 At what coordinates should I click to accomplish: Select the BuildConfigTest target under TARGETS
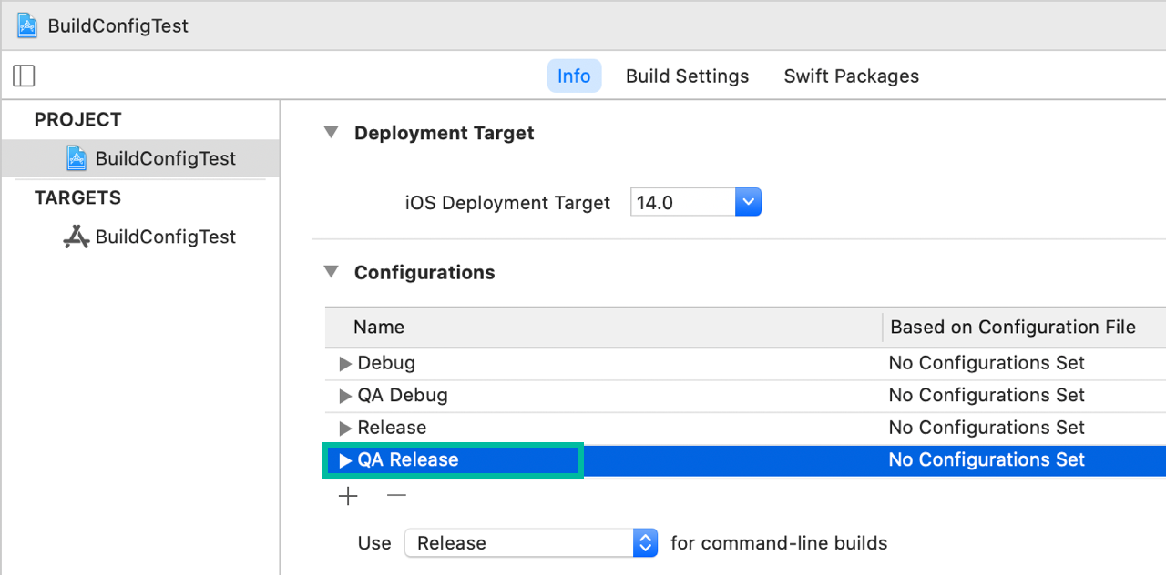click(x=165, y=237)
